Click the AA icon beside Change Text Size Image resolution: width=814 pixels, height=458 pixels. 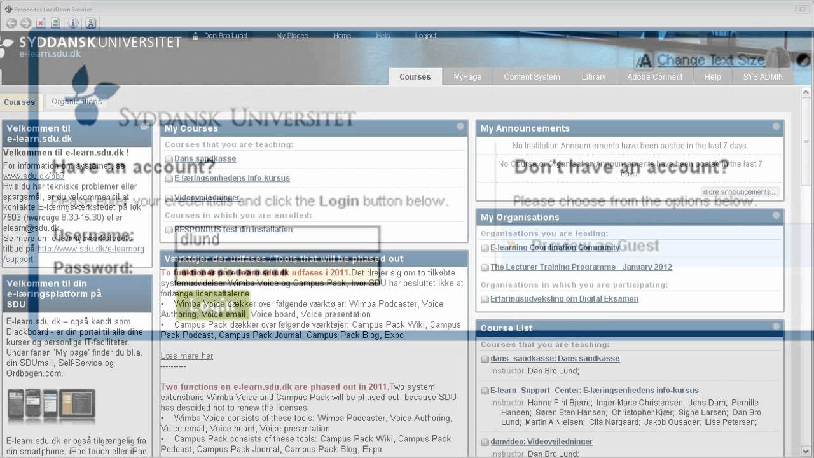click(x=645, y=60)
